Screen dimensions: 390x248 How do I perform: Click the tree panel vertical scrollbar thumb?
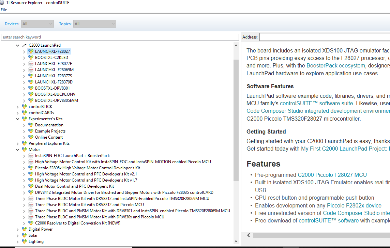236,120
